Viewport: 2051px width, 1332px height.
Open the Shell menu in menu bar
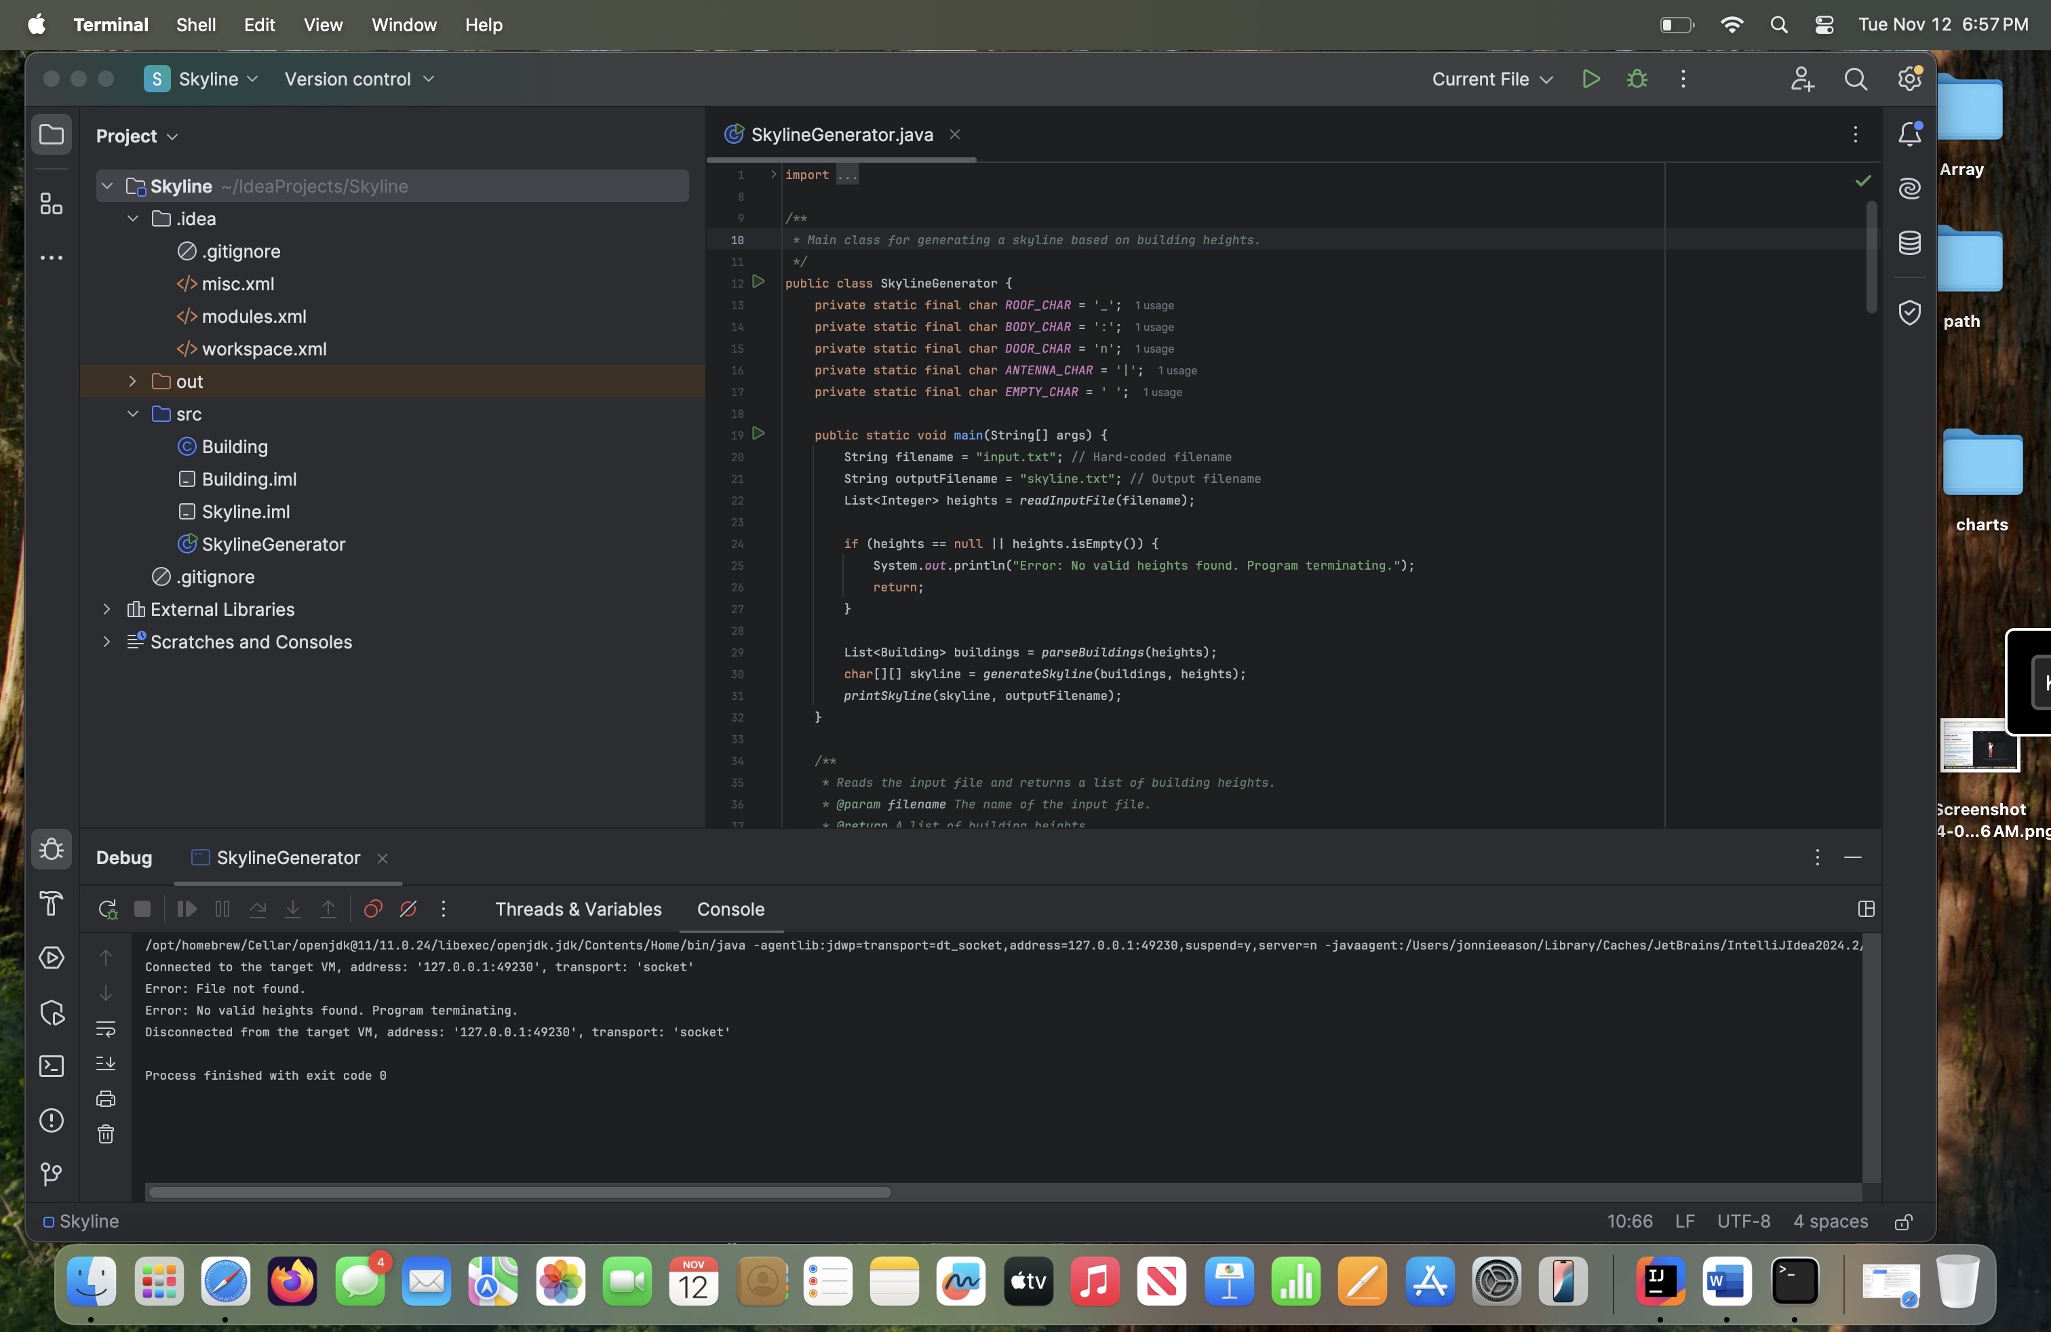[195, 25]
